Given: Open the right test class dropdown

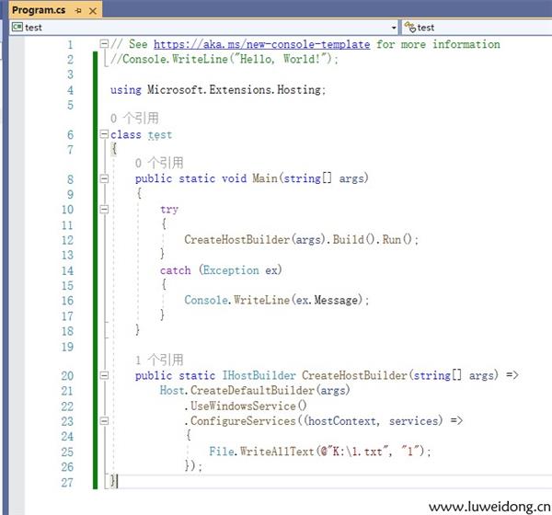Looking at the screenshot, I should [545, 28].
